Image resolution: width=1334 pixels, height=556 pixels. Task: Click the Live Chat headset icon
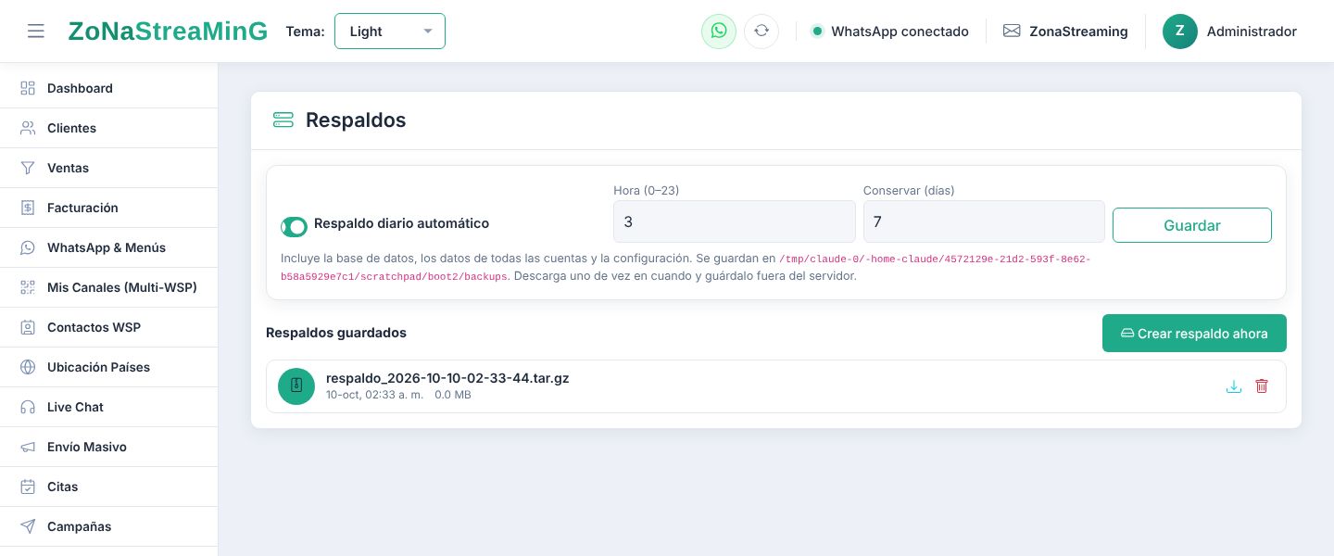click(x=28, y=407)
